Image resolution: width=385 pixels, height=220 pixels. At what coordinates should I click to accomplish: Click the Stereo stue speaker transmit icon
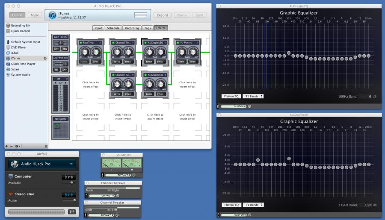coord(68,194)
